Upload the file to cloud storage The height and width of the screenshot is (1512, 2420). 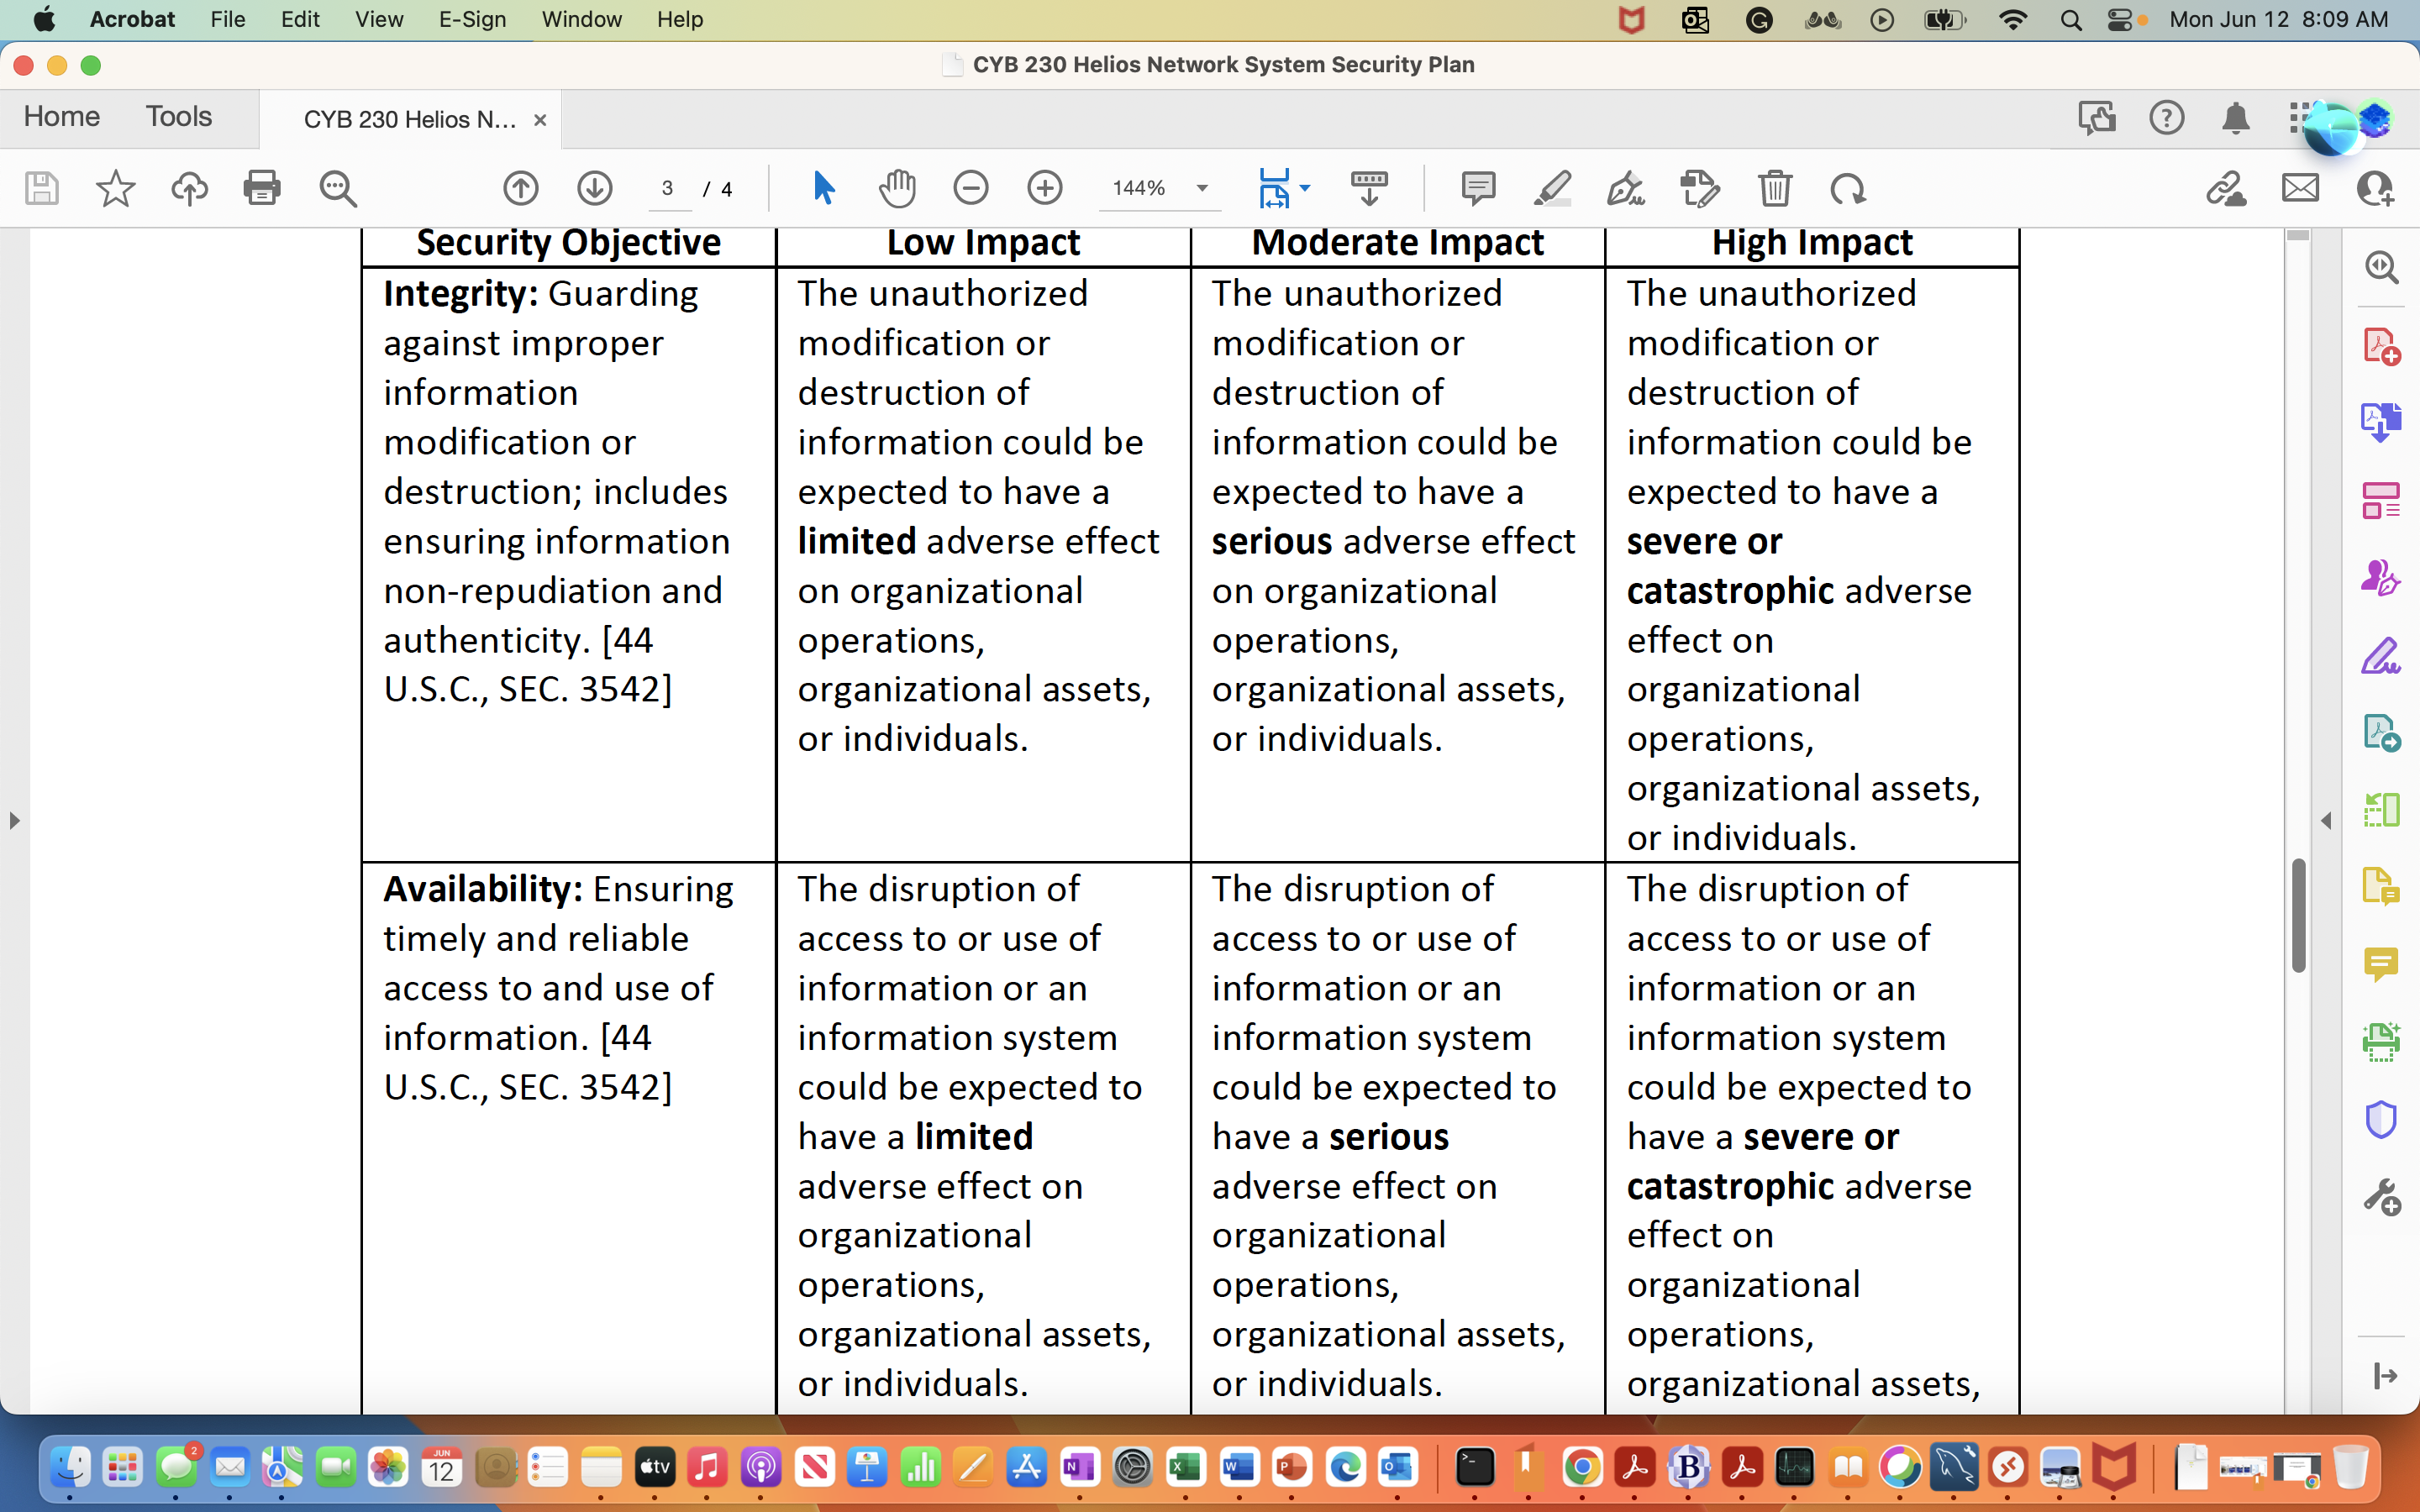tap(189, 188)
